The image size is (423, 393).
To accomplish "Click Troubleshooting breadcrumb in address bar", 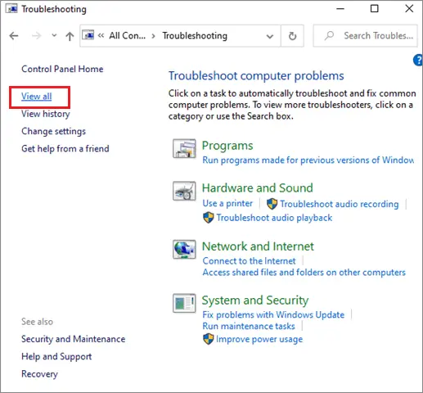I will (x=195, y=36).
